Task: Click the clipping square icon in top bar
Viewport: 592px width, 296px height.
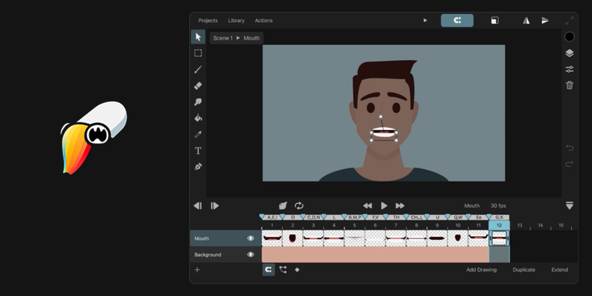Action: 495,21
